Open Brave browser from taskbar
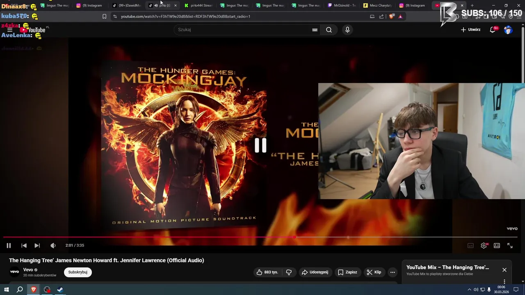 coord(34,290)
